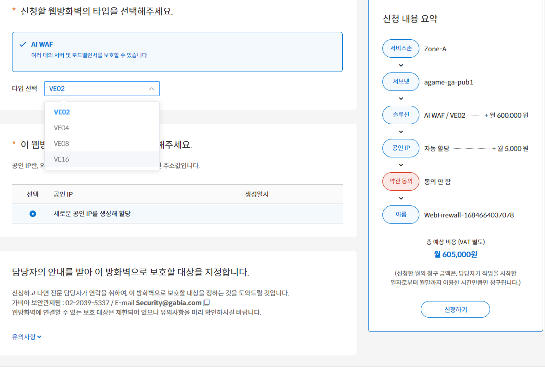Click the arrow connector below the 솔루션 badge
Viewport: 545px width, 367px height.
tap(400, 132)
